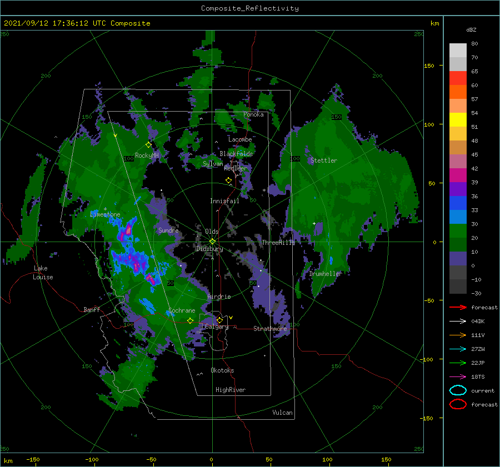
Task: Click the magenta 18TS arrow in the legend
Action: [458, 376]
